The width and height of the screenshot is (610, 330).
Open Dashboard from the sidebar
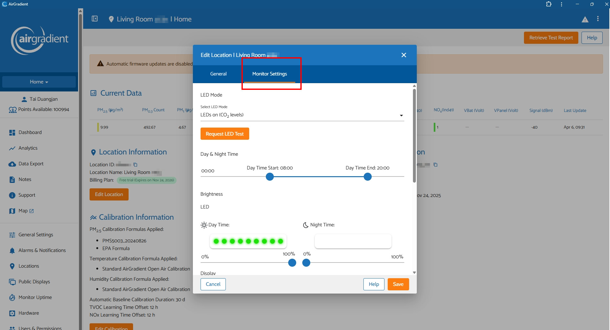click(x=30, y=132)
